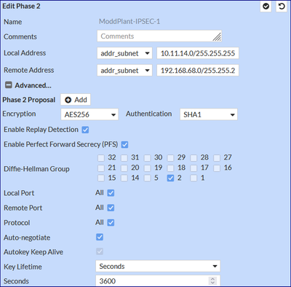
Task: Check Diffie-Hellman Group 27
Action: point(217,158)
